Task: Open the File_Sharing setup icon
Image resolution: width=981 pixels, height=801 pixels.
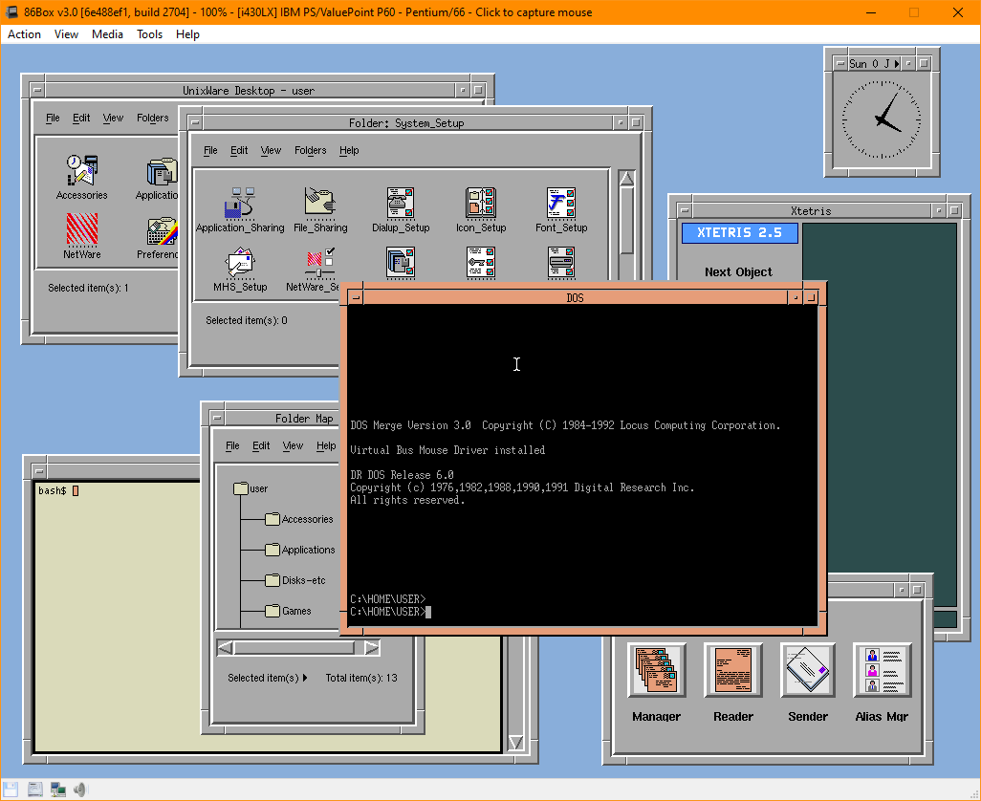Action: pyautogui.click(x=320, y=203)
